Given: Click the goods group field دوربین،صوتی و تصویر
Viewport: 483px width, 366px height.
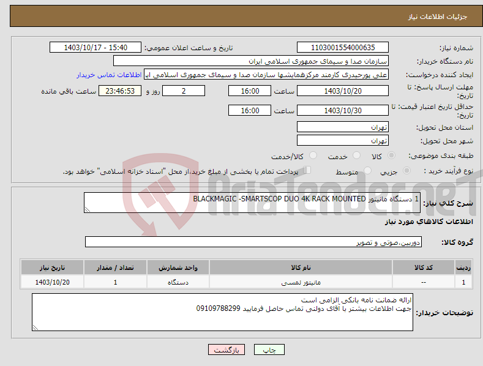Looking at the screenshot, I should click(x=253, y=242).
